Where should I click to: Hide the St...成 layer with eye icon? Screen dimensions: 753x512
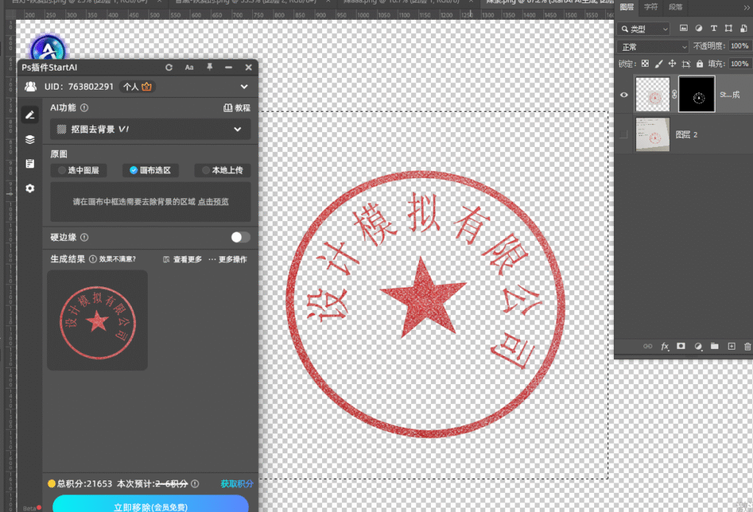pyautogui.click(x=624, y=95)
